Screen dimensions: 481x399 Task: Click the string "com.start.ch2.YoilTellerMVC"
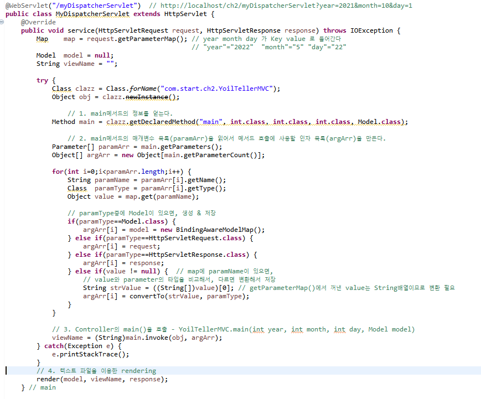[216, 89]
